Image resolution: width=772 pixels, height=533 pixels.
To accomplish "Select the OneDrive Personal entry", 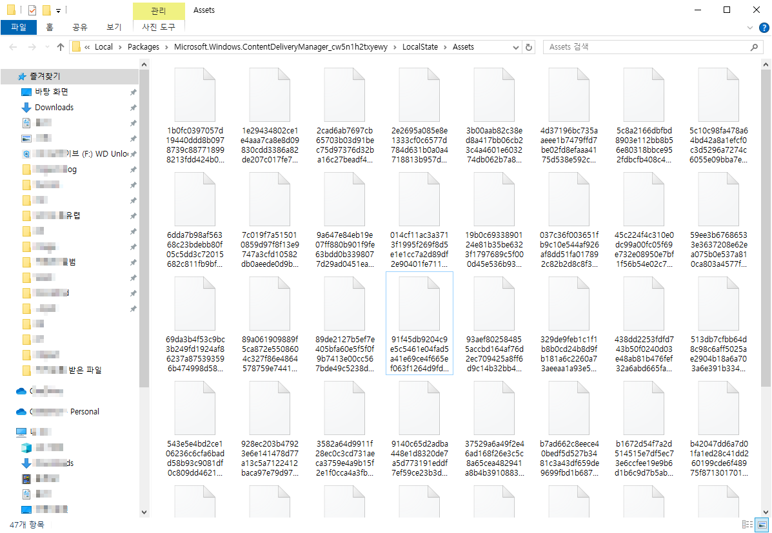I will click(57, 411).
